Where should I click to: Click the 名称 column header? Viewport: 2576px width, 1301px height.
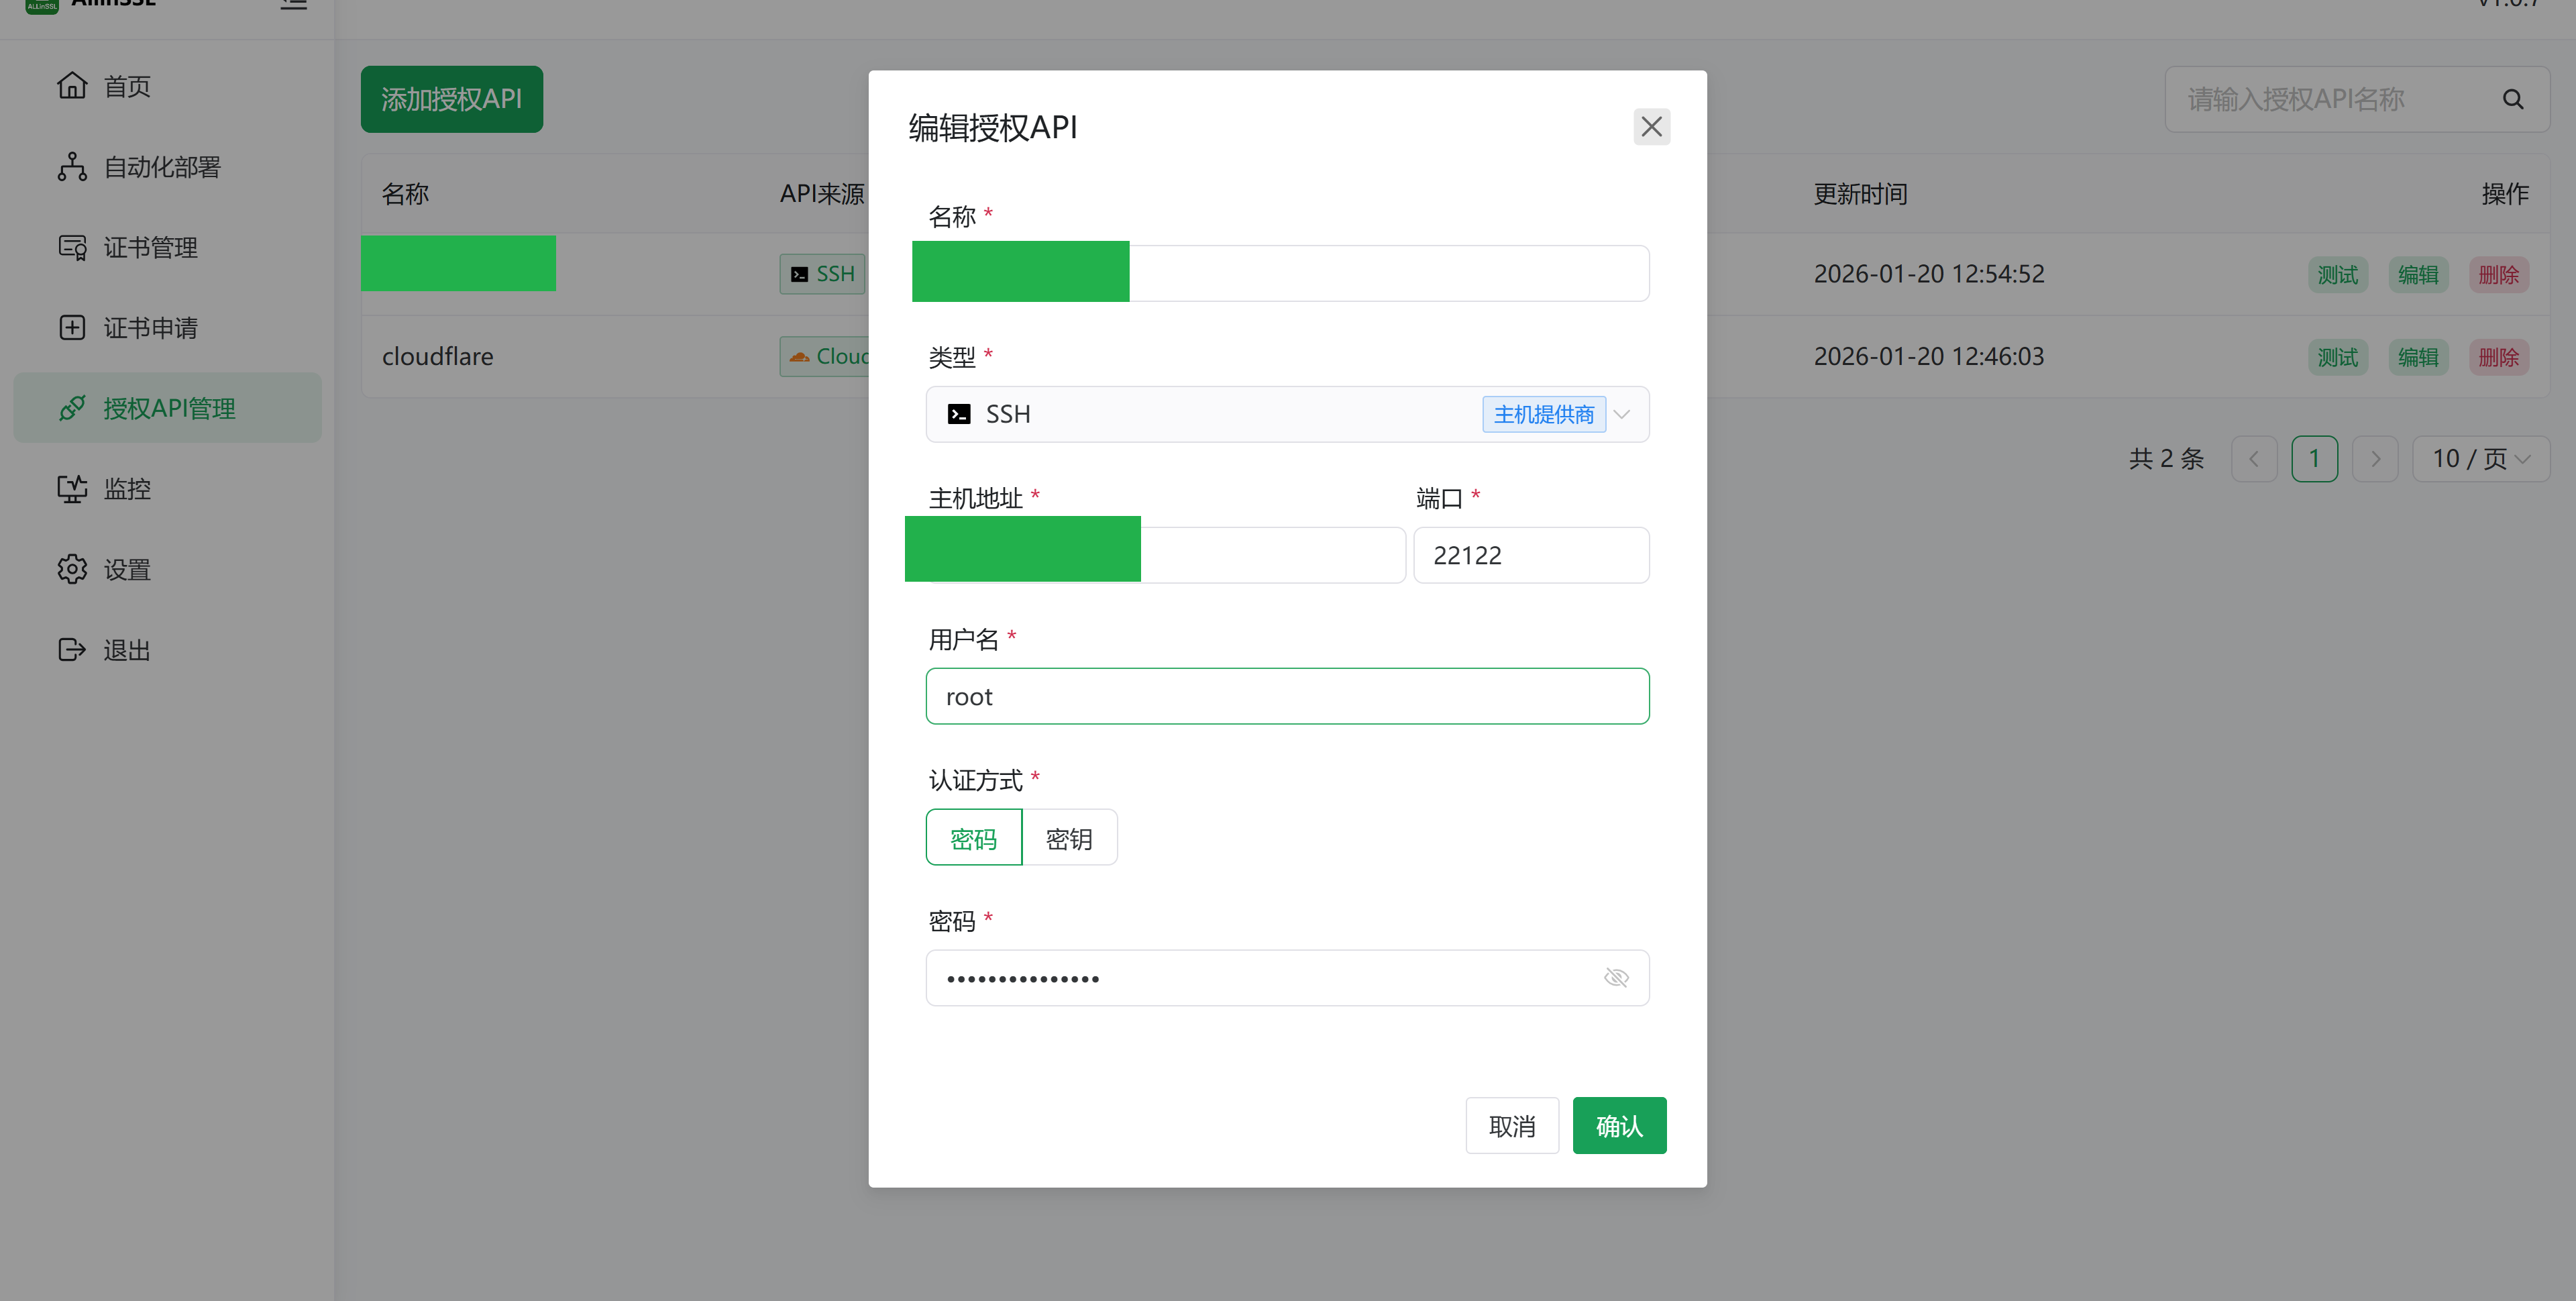(405, 194)
